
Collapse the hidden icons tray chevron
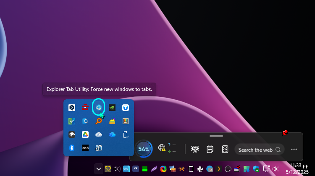coord(99,169)
